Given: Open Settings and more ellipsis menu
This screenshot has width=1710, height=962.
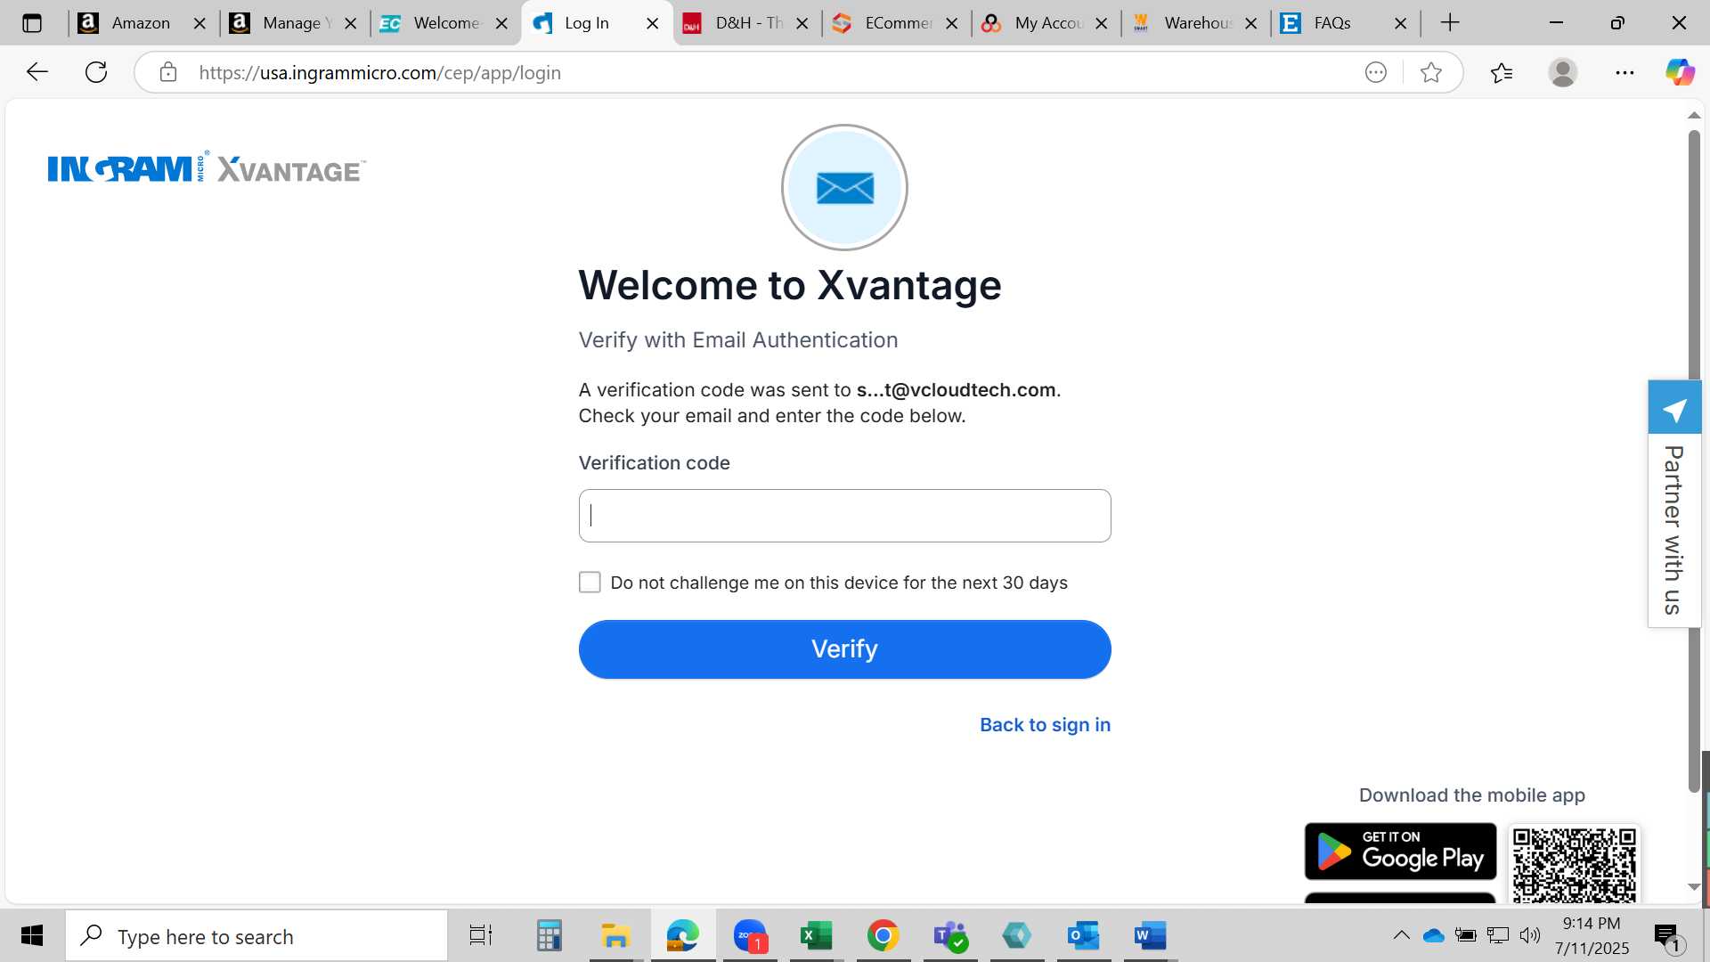Looking at the screenshot, I should coord(1624,72).
